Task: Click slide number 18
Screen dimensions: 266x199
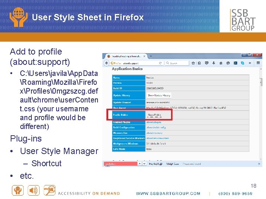Action: pyautogui.click(x=253, y=186)
